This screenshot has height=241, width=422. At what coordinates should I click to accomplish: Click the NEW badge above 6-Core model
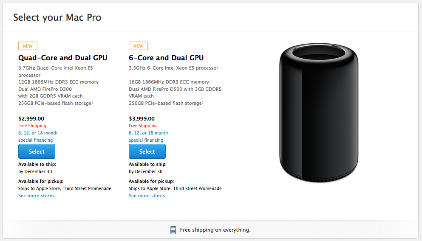[138, 46]
